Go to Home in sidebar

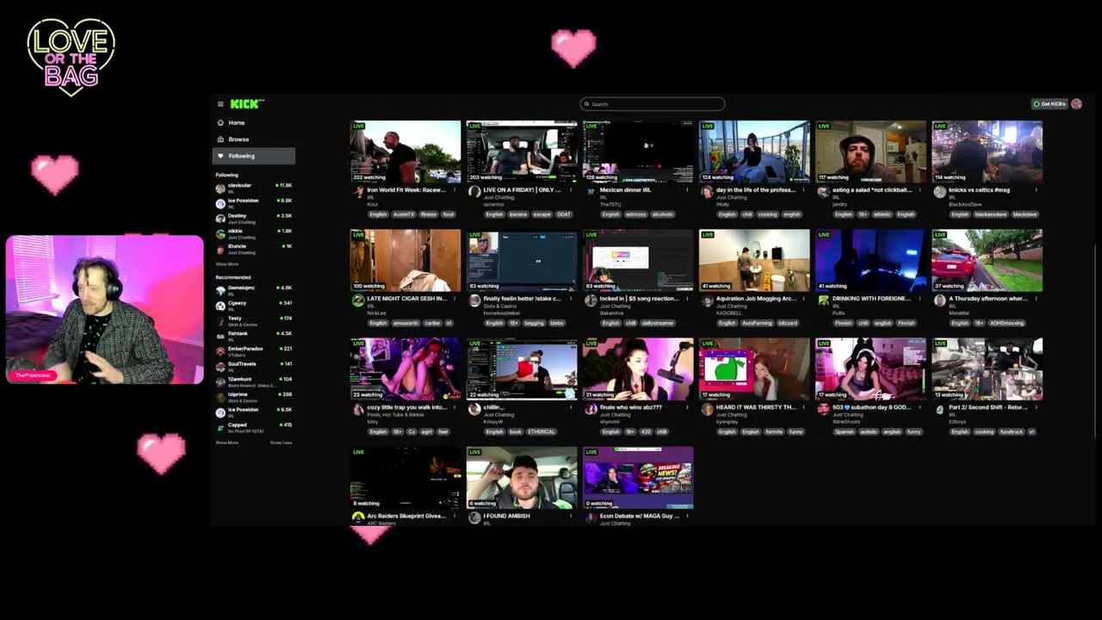coord(254,122)
